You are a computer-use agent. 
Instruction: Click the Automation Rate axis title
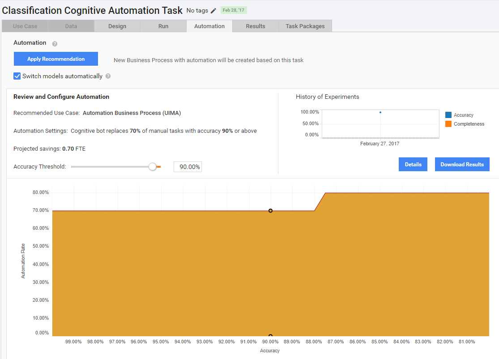coord(23,261)
